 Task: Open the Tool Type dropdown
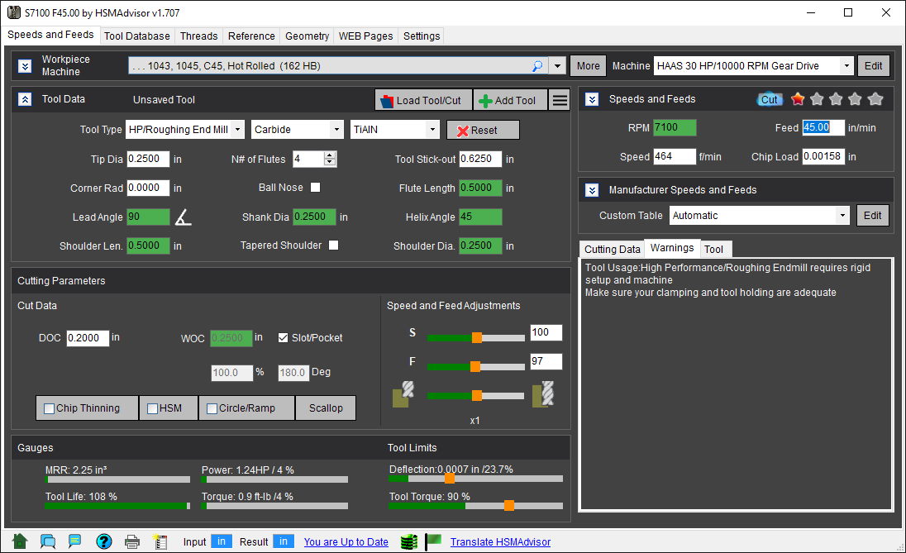point(185,130)
